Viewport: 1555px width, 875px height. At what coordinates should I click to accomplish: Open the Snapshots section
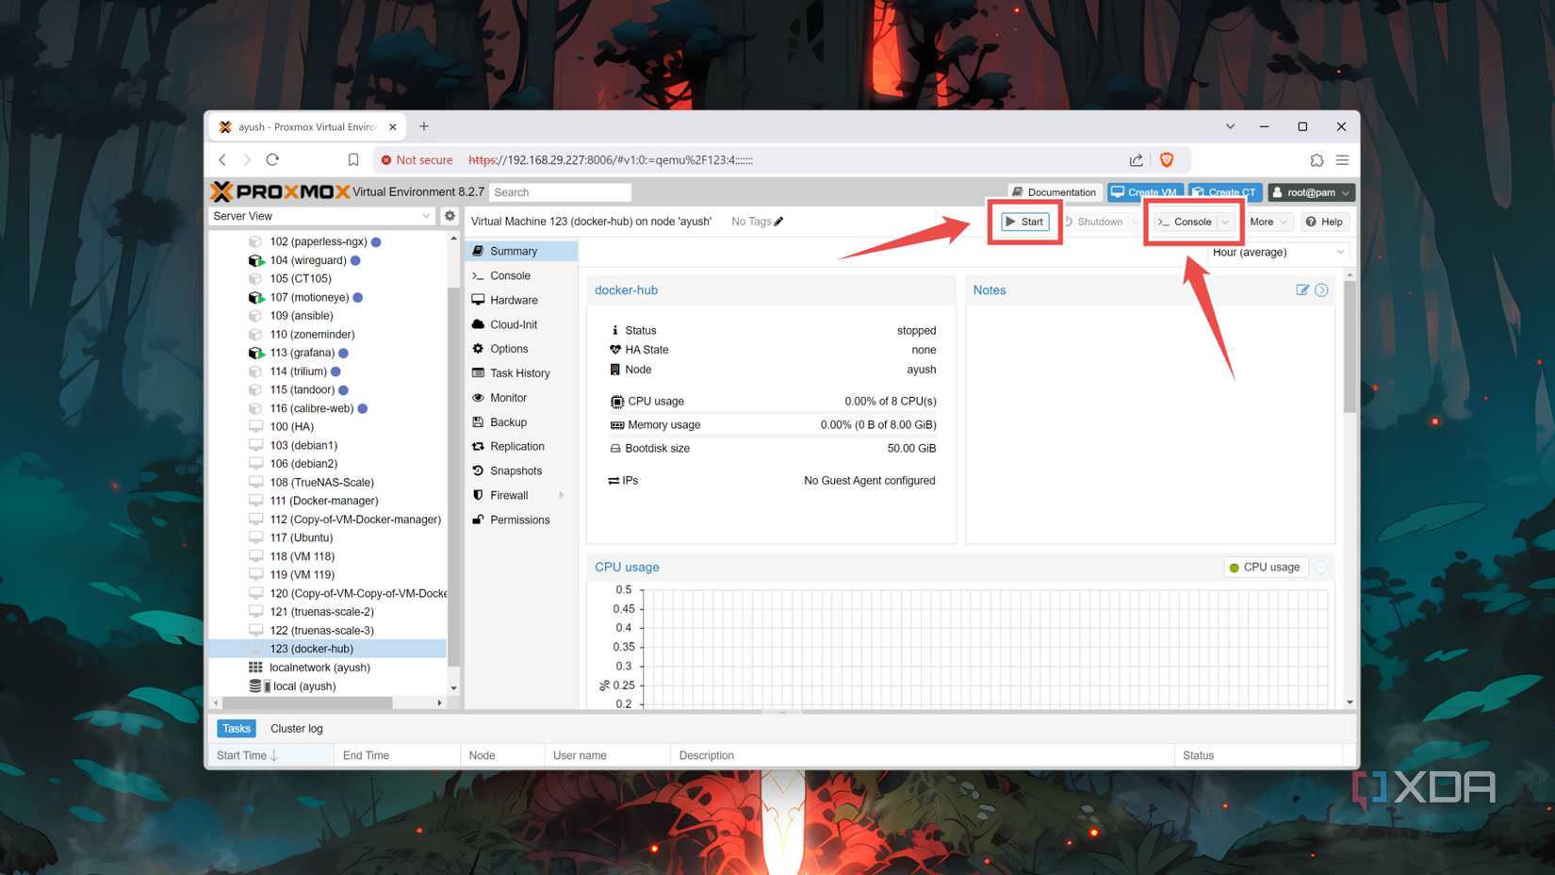(x=523, y=471)
